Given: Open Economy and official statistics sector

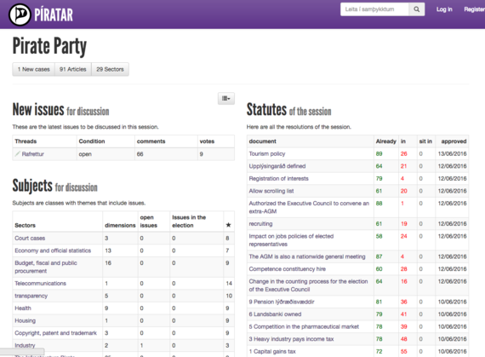Looking at the screenshot, I should 53,250.
